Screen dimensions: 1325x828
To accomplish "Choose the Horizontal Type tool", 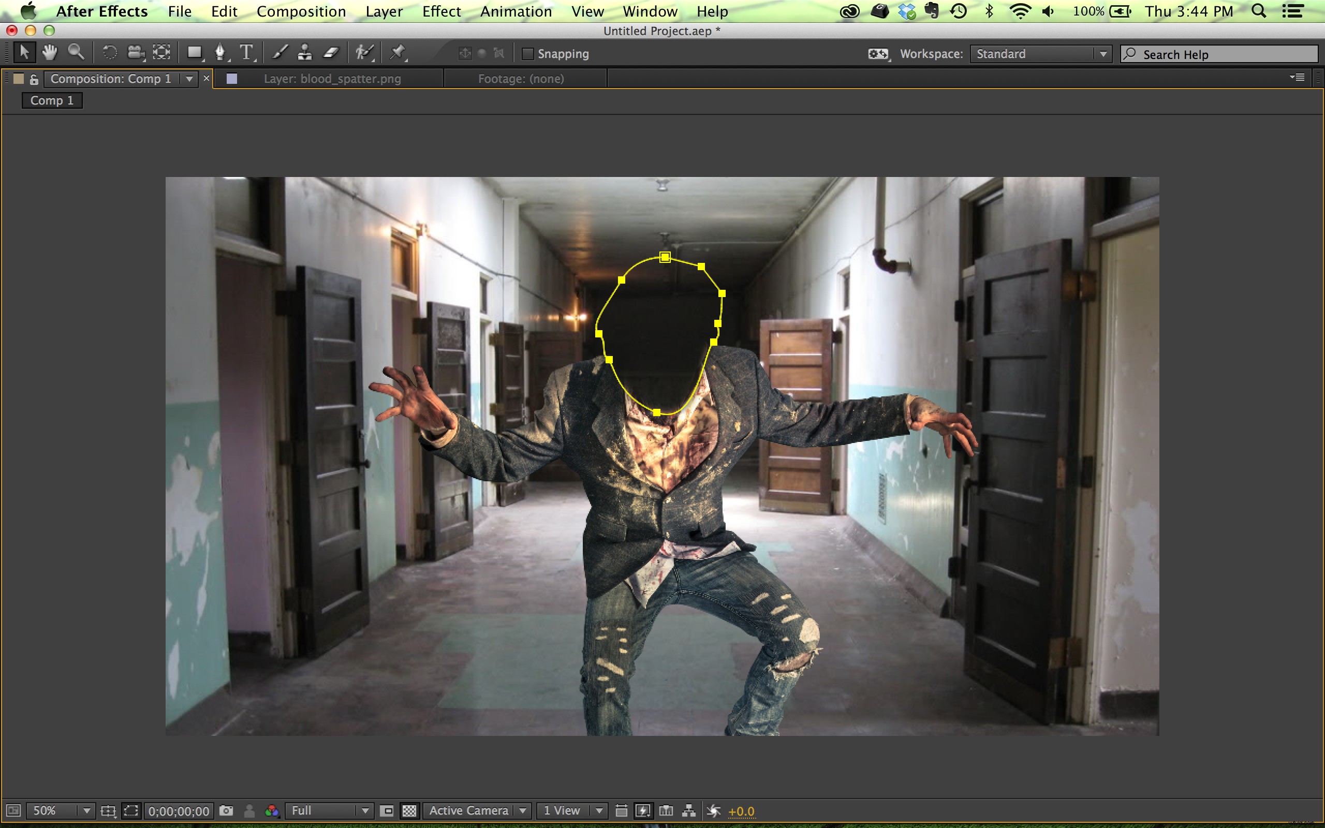I will pos(246,53).
